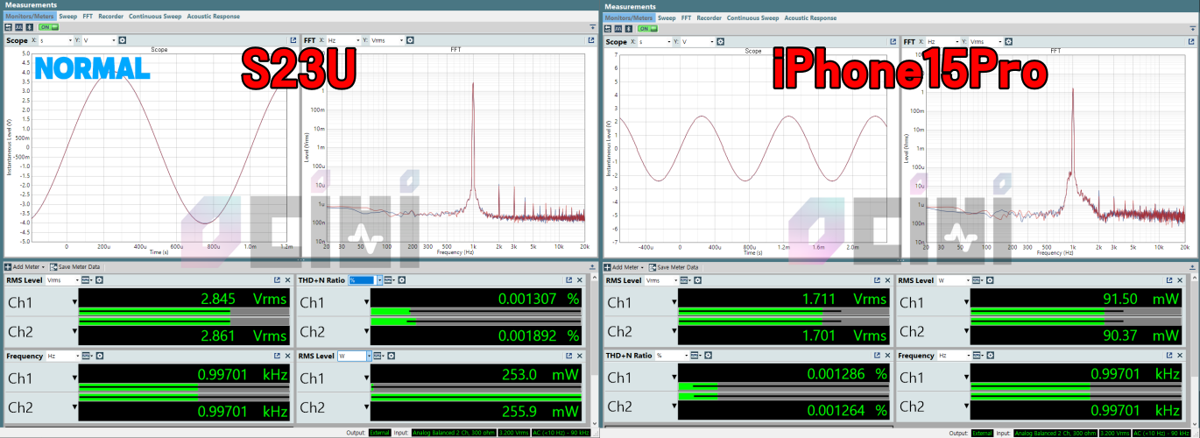Expand left RMS Level Ch1 channel arrow
This screenshot has height=438, width=1200.
74,303
